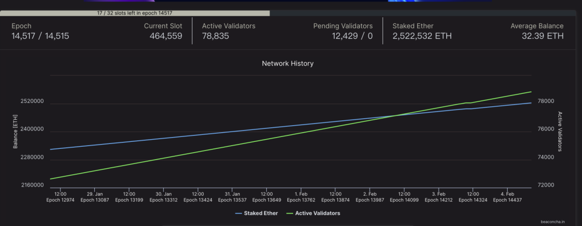
Task: Click the epoch slots progress bar
Action: tap(135, 13)
